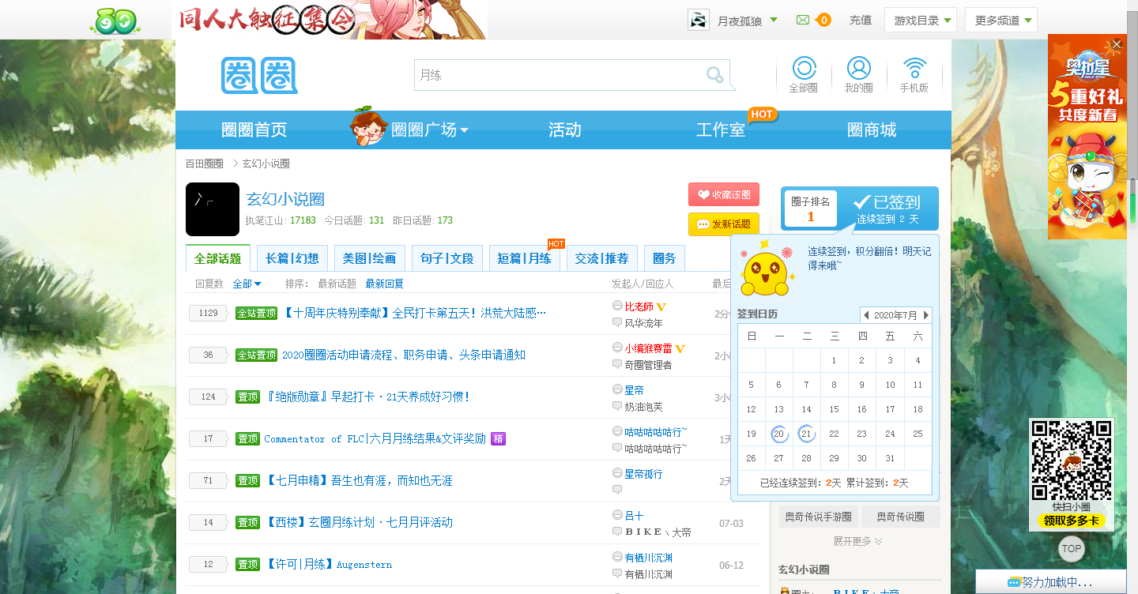Switch to the 长篇|幻想 tab

pyautogui.click(x=292, y=258)
